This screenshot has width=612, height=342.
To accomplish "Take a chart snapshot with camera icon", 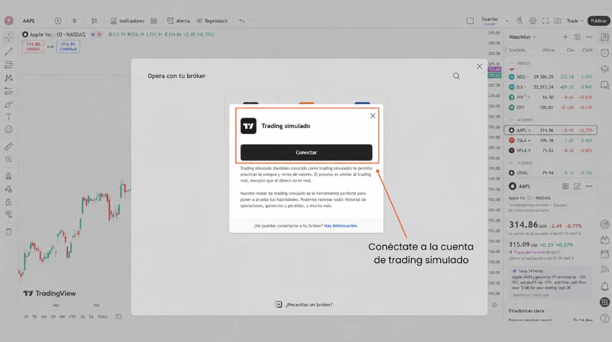I will 558,21.
